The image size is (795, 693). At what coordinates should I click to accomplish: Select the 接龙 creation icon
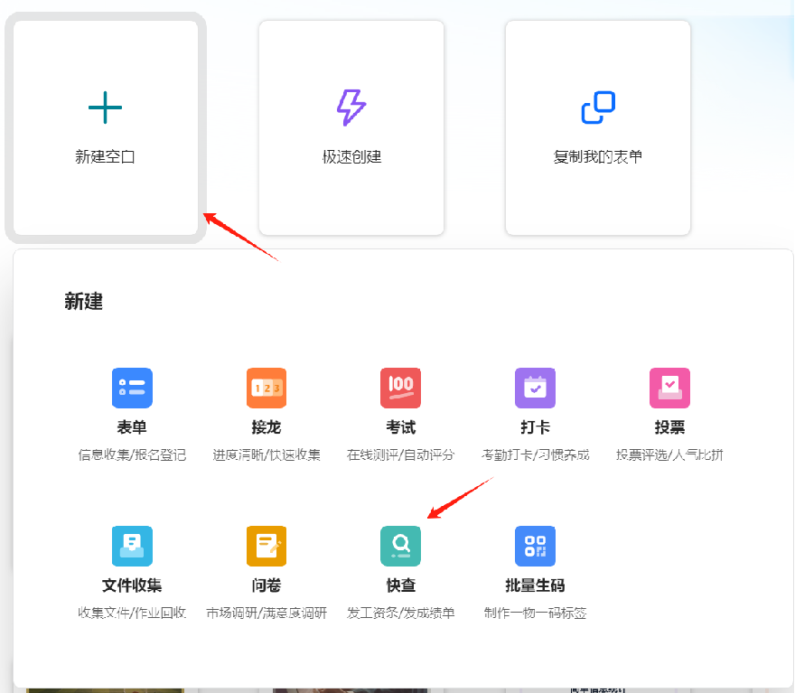click(266, 388)
